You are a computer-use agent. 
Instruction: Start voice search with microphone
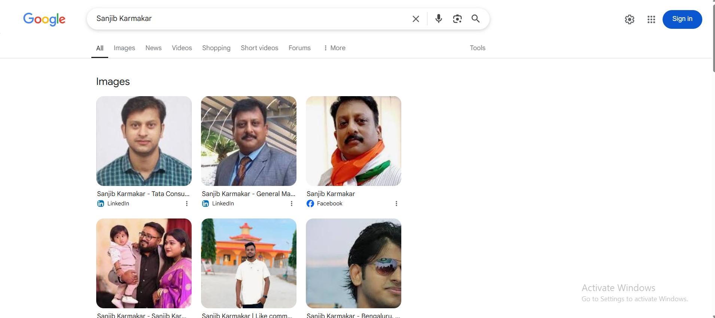(x=438, y=19)
